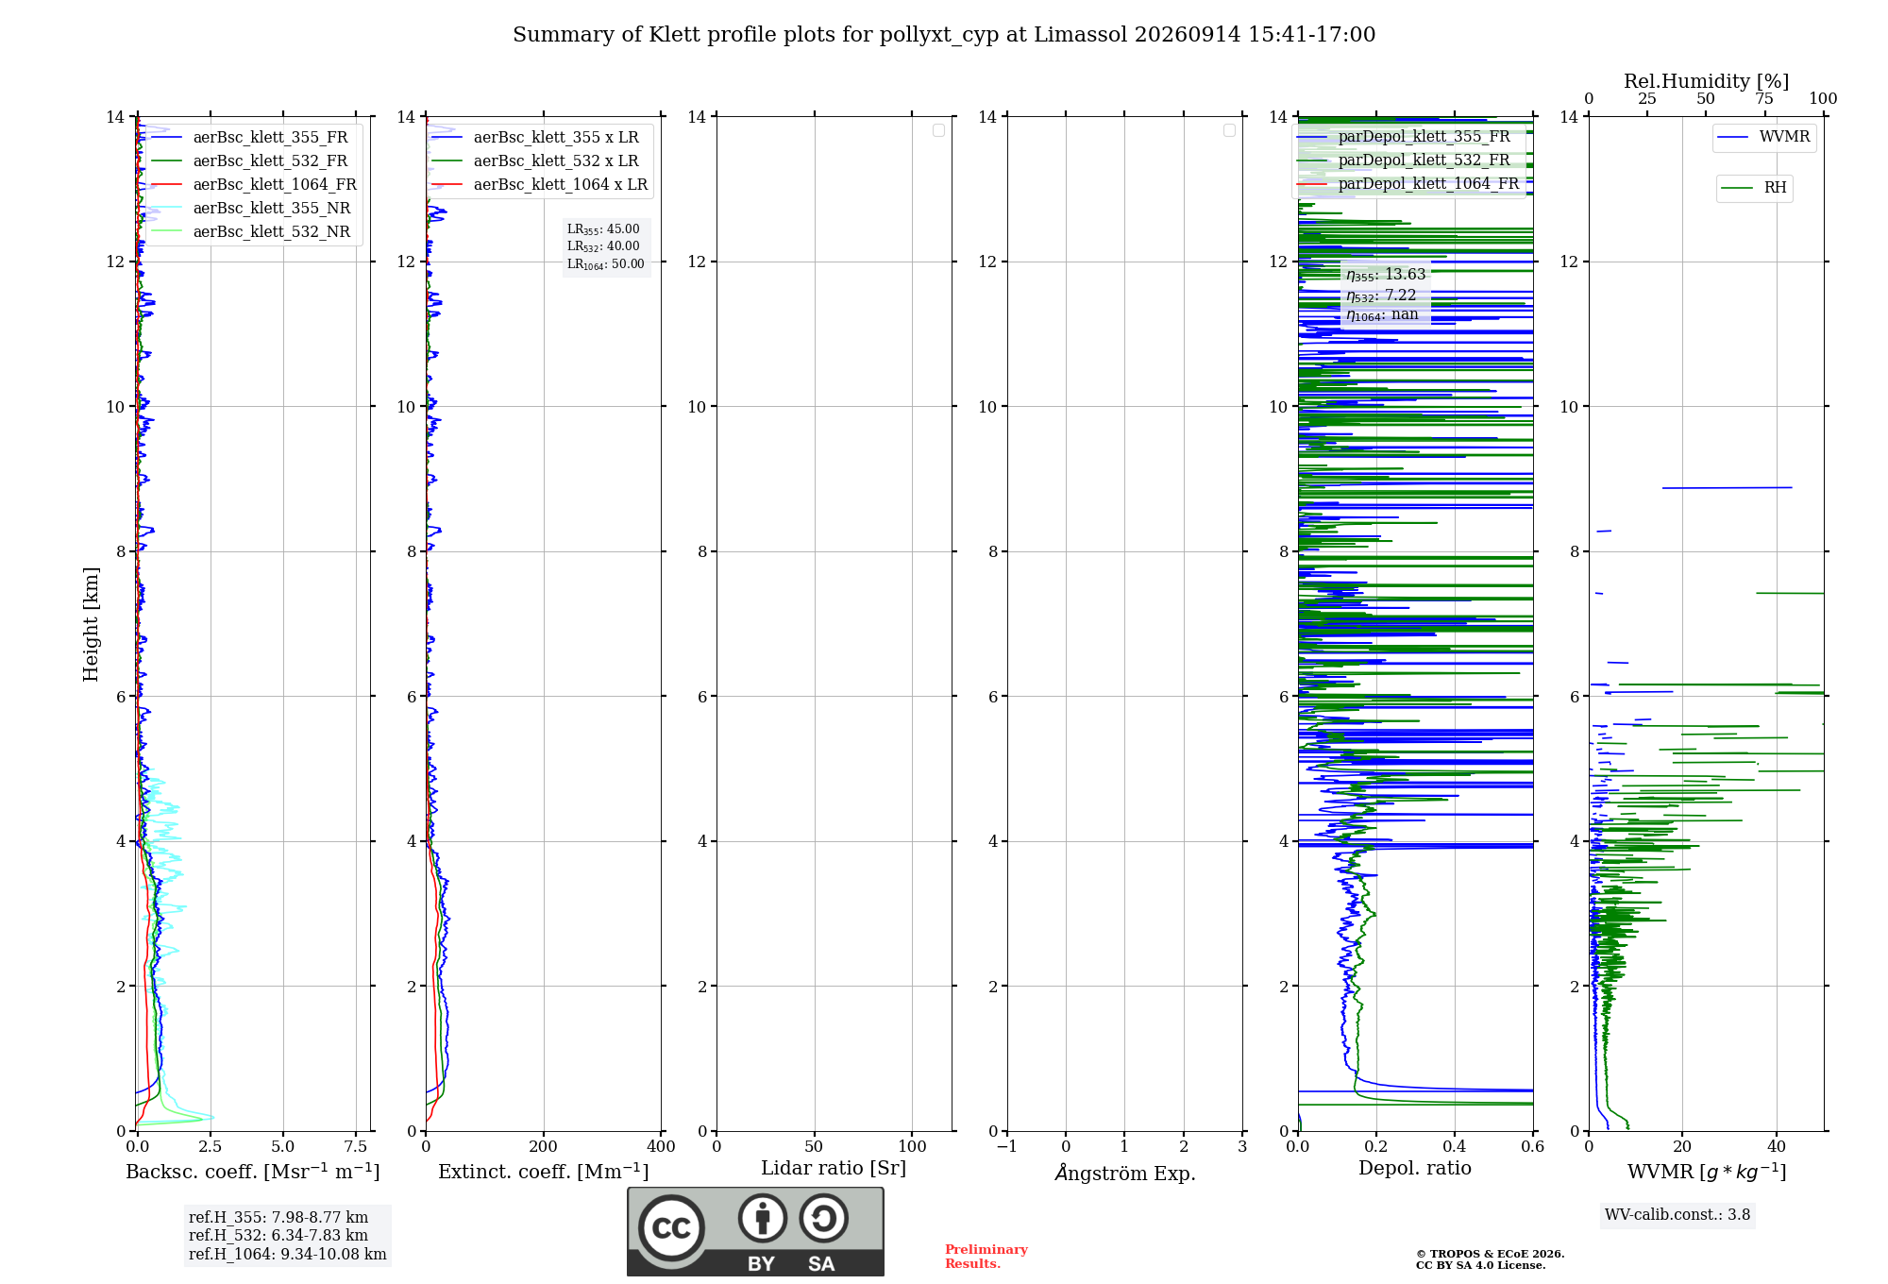Click the Preliminary Results red notice
1888x1284 pixels.
point(986,1257)
